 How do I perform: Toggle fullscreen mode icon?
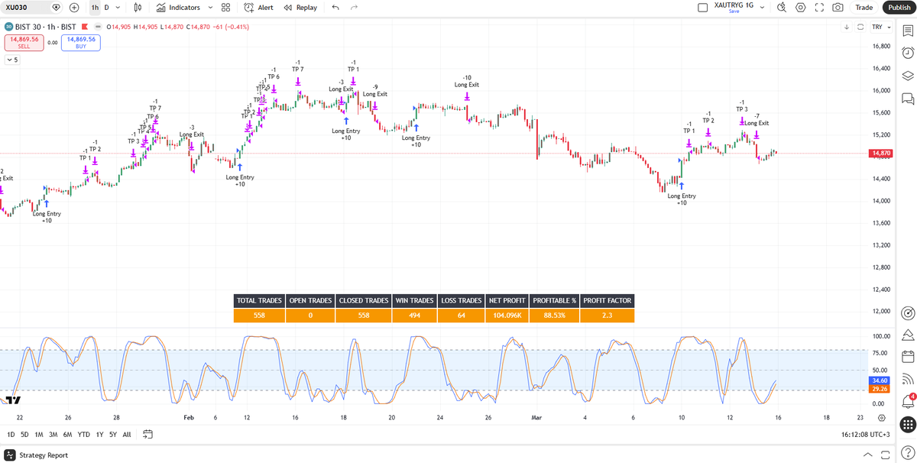coord(819,7)
